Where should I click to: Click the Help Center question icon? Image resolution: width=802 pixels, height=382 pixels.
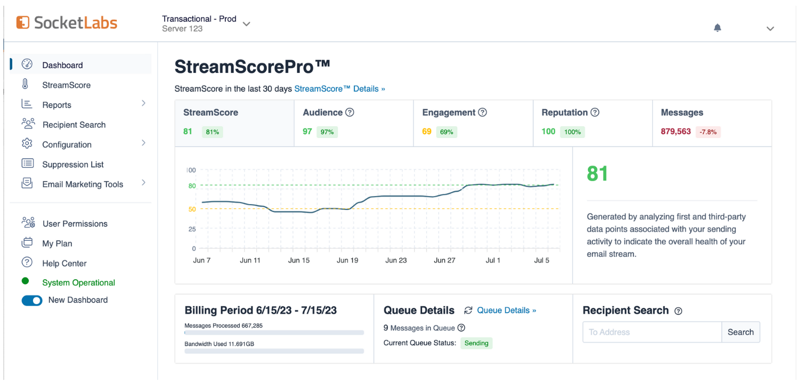(x=27, y=262)
